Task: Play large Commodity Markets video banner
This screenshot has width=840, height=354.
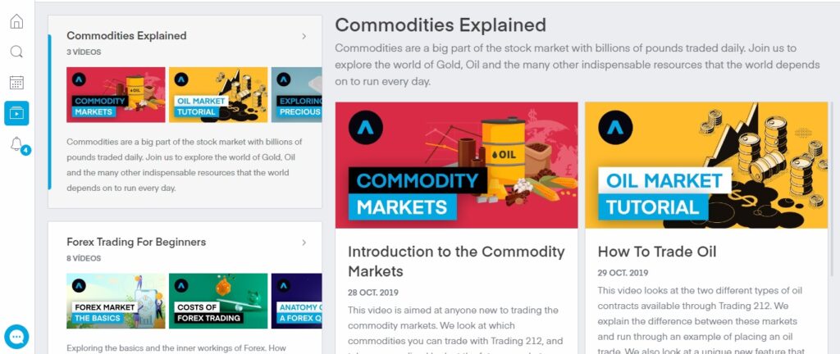Action: 456,166
